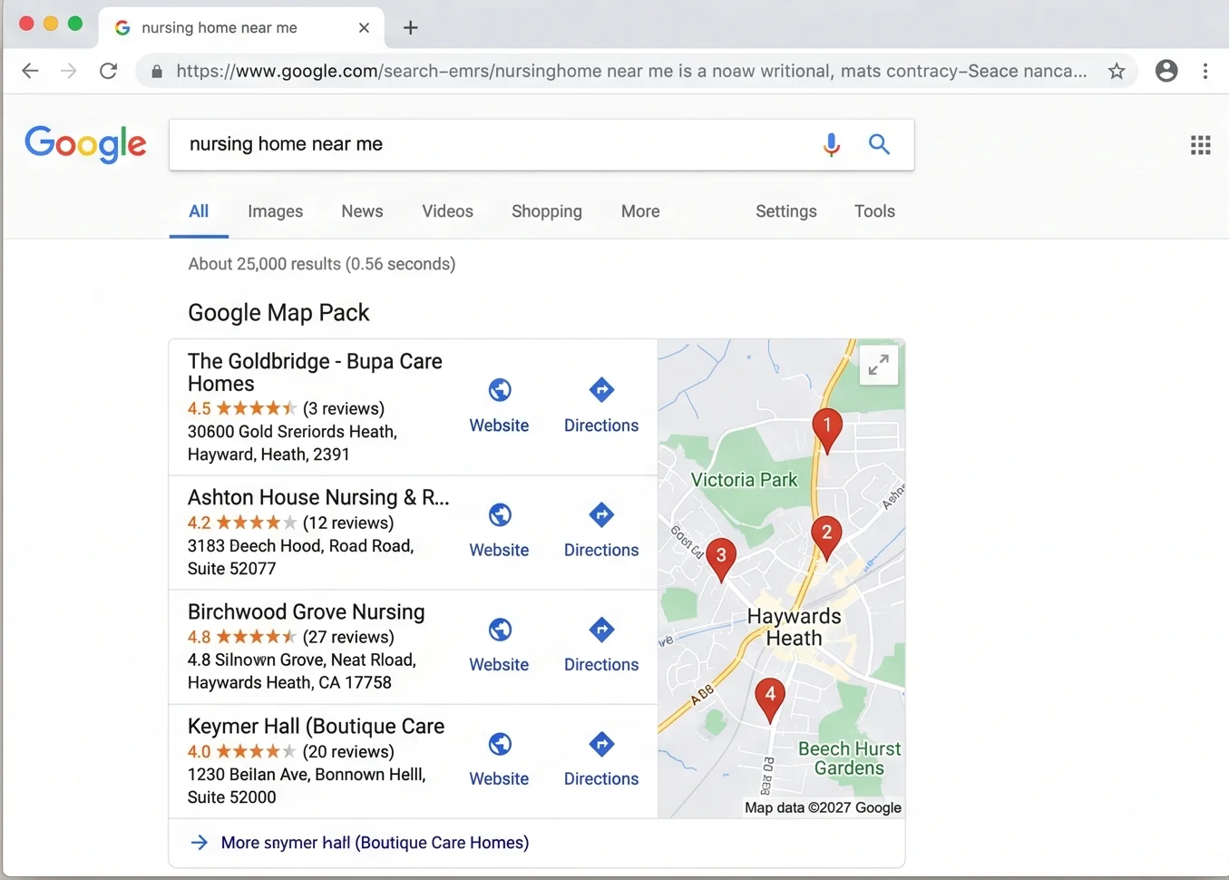This screenshot has height=880, width=1229.
Task: Select map pin number 3
Action: click(721, 559)
